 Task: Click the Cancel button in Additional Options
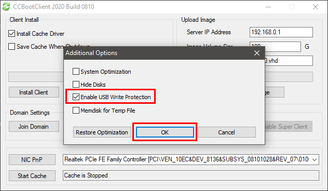(227, 132)
